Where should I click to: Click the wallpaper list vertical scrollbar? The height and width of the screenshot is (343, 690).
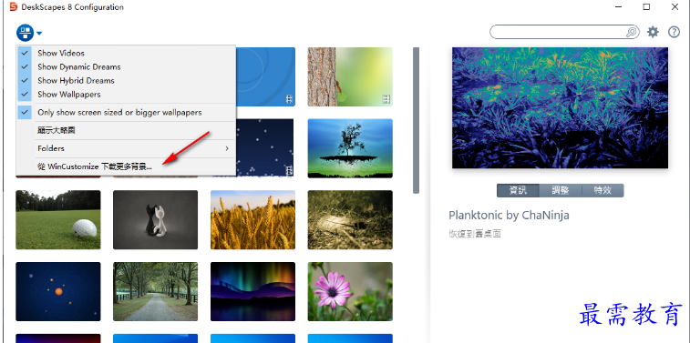[416, 120]
